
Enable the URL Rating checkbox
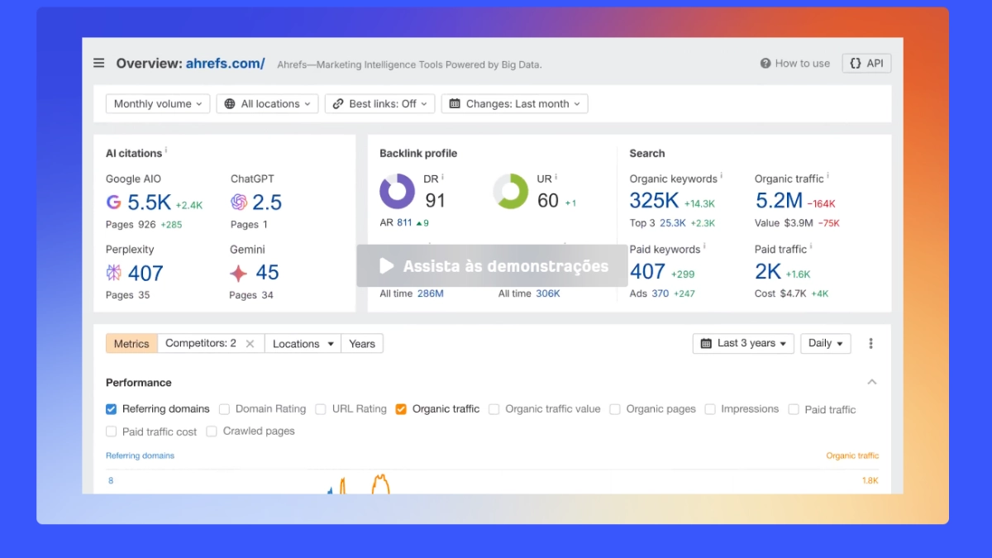(322, 409)
